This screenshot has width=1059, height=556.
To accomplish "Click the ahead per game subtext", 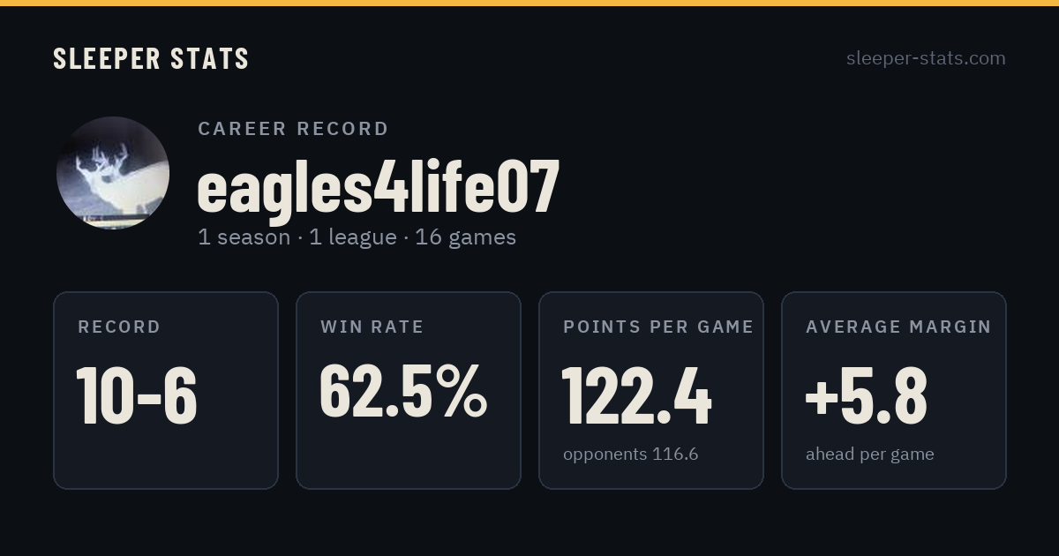I will (x=870, y=455).
